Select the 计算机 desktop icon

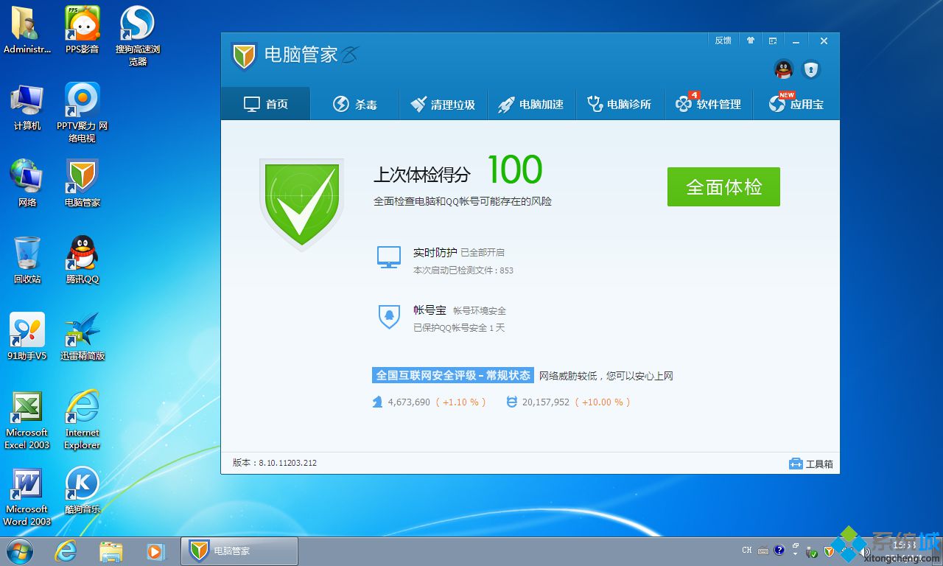tap(27, 107)
